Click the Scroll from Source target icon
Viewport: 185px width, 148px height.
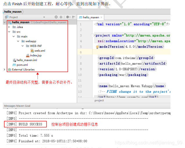(x=56, y=17)
